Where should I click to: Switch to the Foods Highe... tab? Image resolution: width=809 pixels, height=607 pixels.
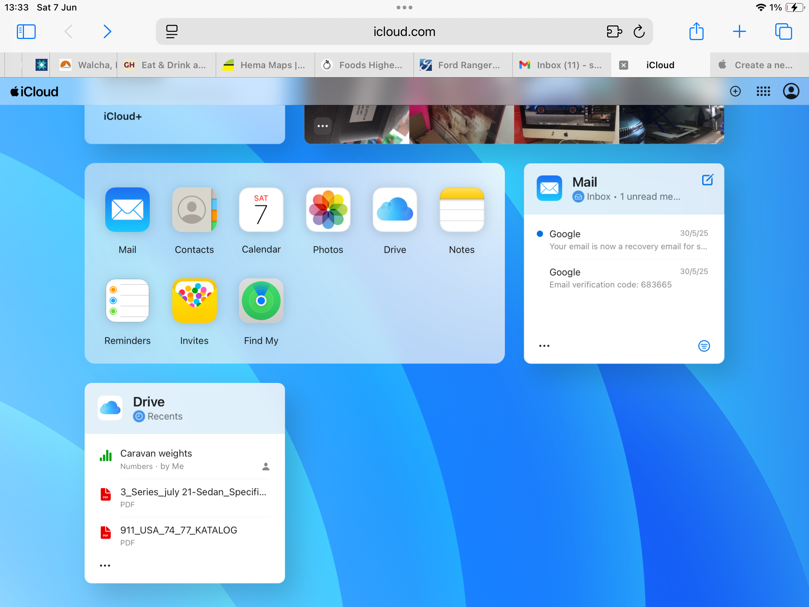(x=364, y=65)
